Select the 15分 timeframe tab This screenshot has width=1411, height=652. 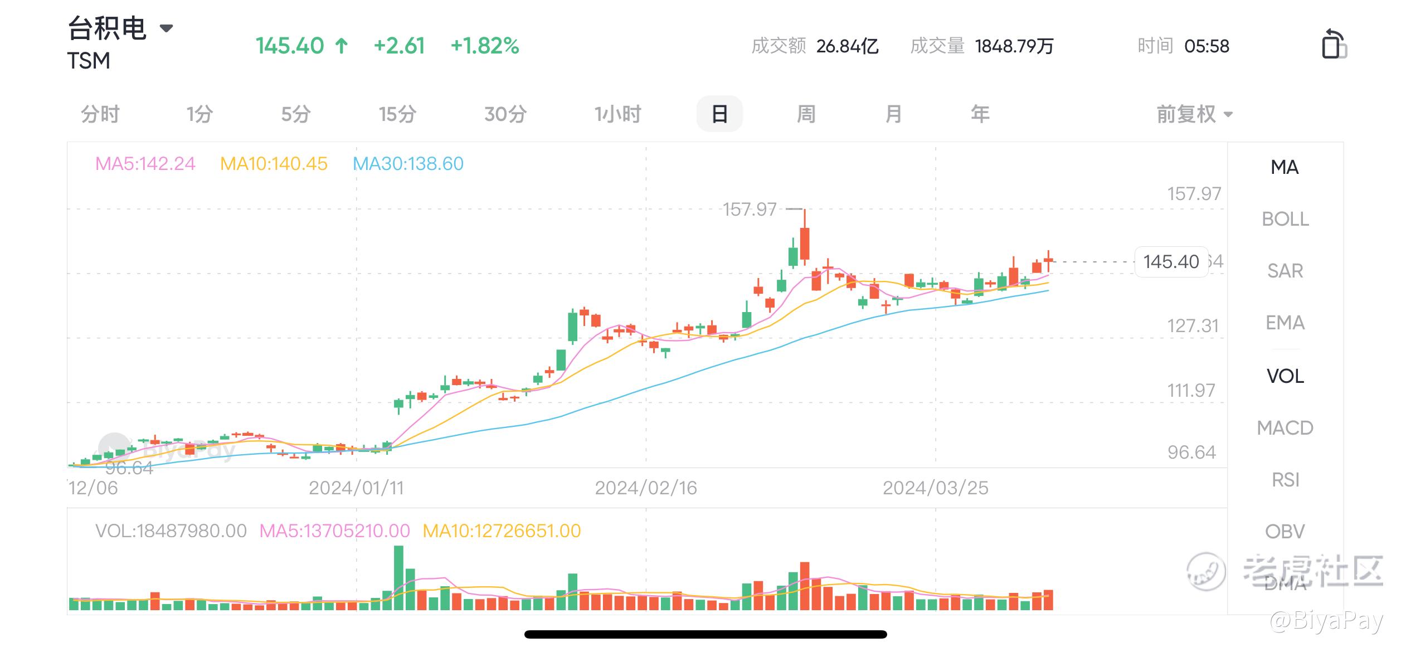[398, 114]
